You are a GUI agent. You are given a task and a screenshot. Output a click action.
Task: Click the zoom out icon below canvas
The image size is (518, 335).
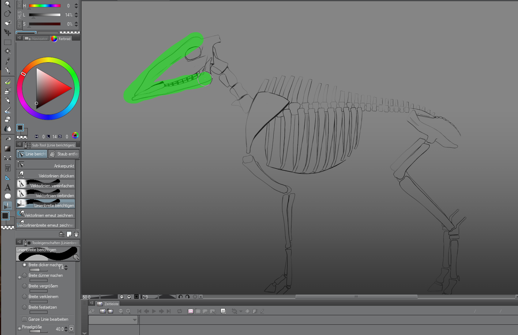tap(122, 297)
